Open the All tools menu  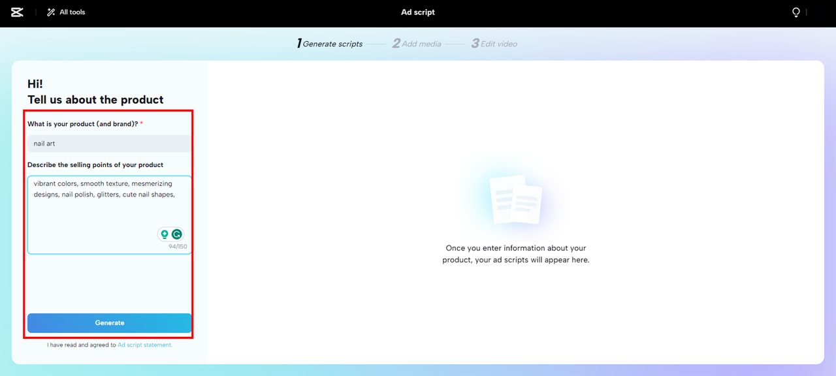click(65, 12)
